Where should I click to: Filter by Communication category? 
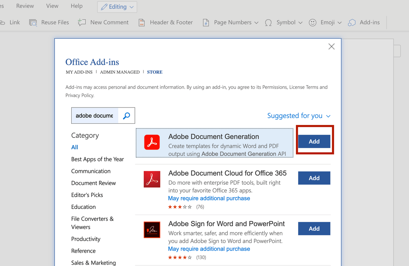pyautogui.click(x=91, y=171)
